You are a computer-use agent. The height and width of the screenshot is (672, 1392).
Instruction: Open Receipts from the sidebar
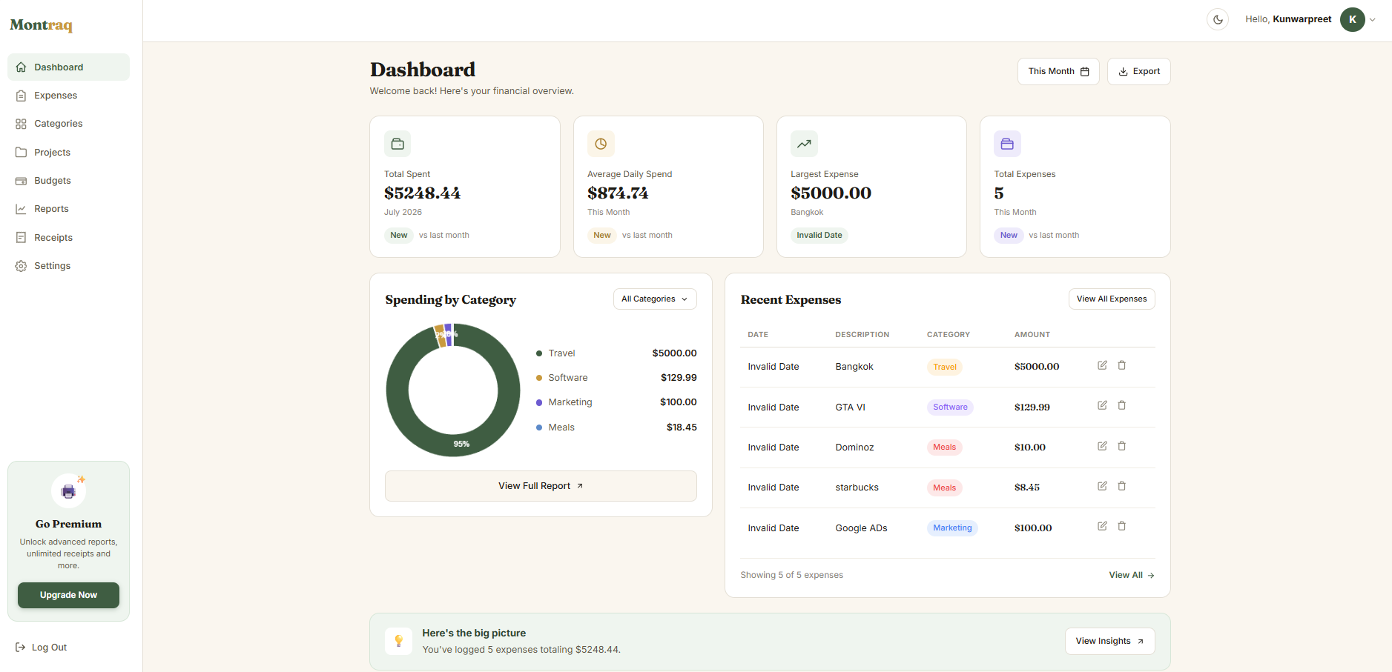(68, 237)
